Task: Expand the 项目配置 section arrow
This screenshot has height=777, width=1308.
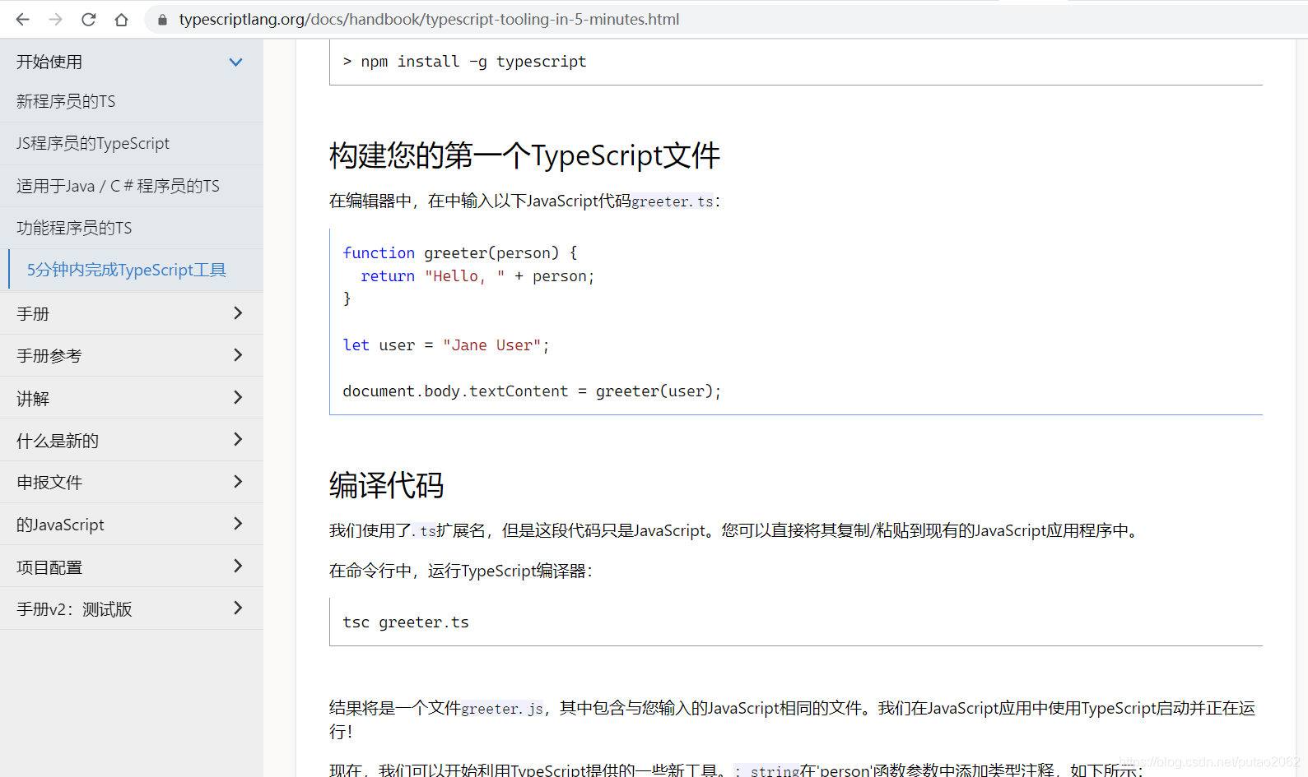Action: pyautogui.click(x=238, y=567)
